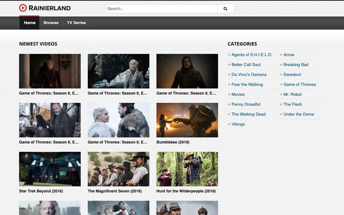Screen dimensions: 344x215
Task: Click arrow bullet beside Mr. Robot
Action: coord(281,94)
